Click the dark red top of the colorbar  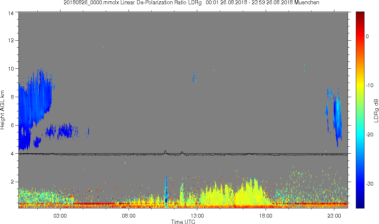click(x=360, y=15)
